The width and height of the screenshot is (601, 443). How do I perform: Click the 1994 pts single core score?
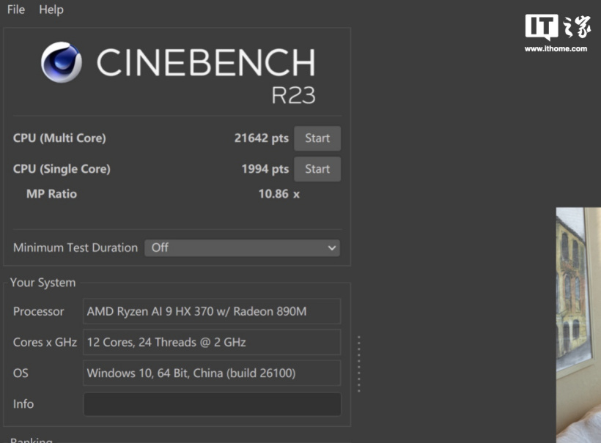(265, 169)
